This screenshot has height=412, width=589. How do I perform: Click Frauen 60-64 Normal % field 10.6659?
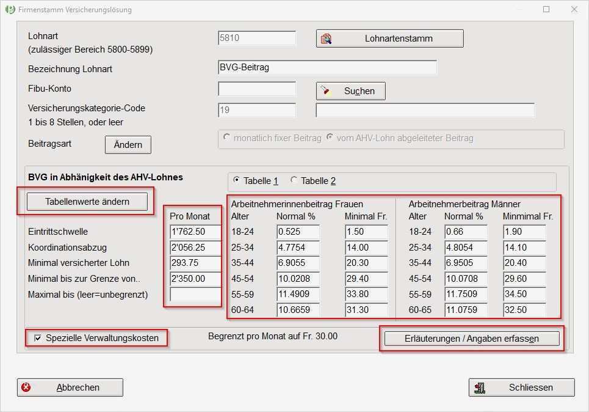tap(298, 310)
